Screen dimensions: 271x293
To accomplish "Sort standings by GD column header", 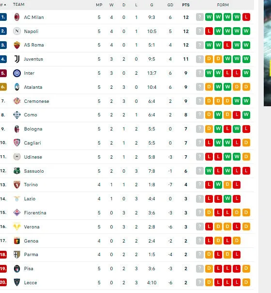I will pos(170,5).
